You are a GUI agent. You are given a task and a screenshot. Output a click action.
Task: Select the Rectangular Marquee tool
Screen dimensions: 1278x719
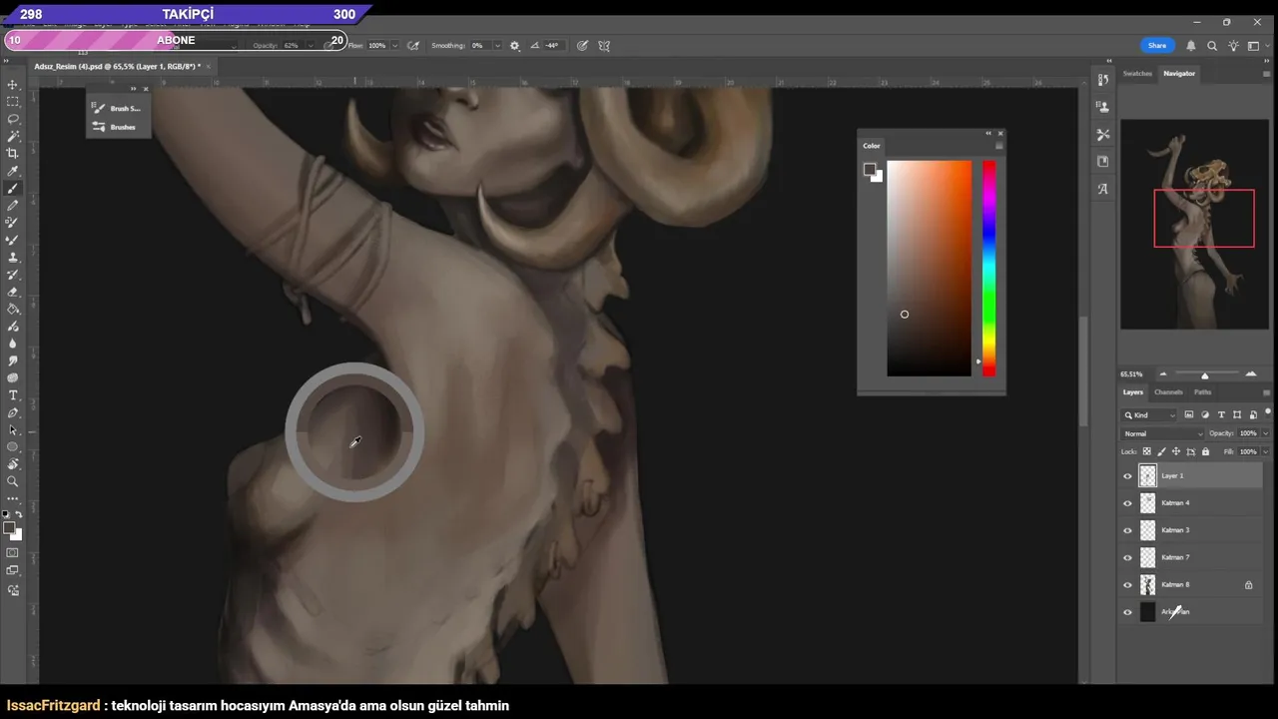[x=13, y=102]
